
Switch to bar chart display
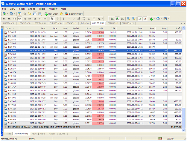112,19
